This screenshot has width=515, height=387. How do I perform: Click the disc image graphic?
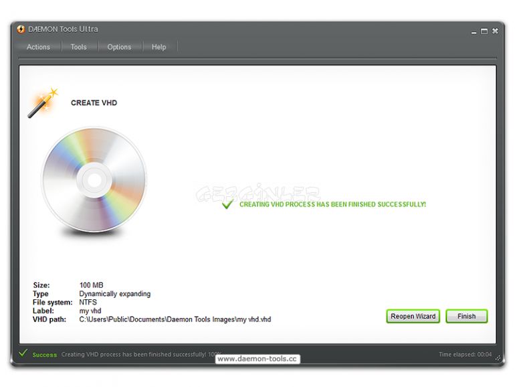[x=94, y=180]
